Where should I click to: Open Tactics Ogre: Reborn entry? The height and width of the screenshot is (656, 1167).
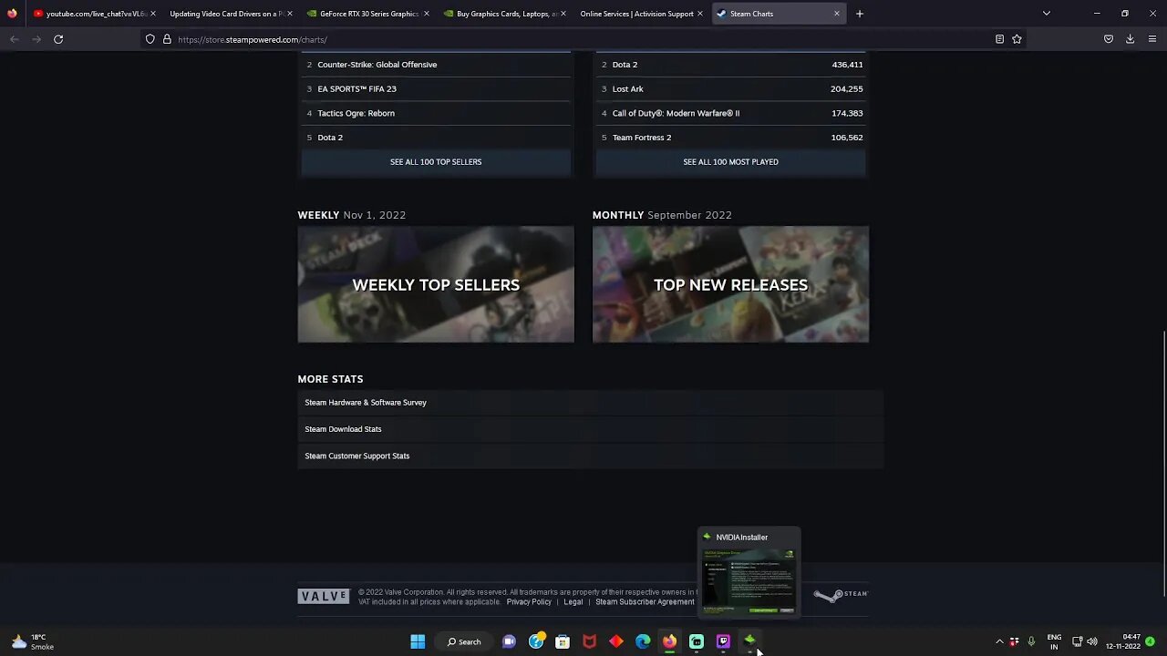pos(436,113)
